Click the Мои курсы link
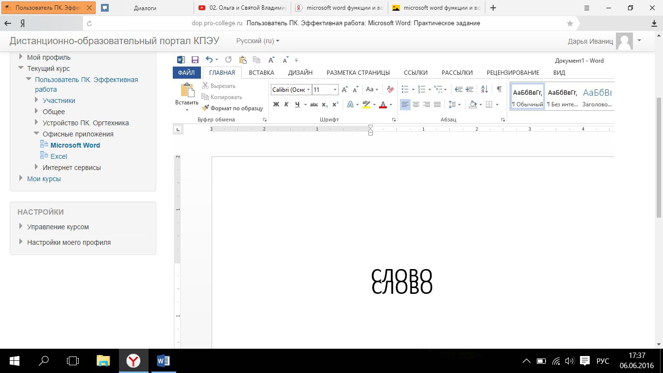This screenshot has width=663, height=373. pos(44,179)
